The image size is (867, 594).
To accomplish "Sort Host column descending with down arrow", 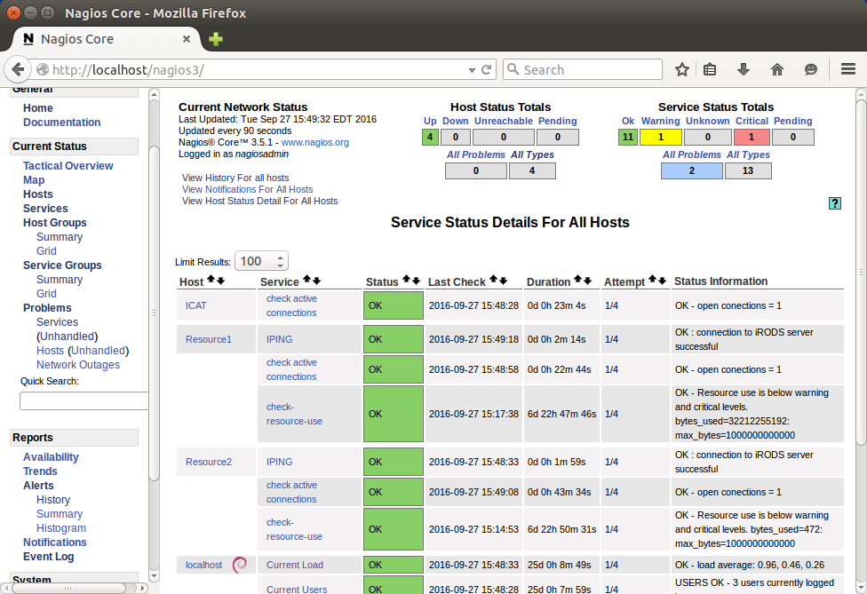I will click(x=220, y=281).
